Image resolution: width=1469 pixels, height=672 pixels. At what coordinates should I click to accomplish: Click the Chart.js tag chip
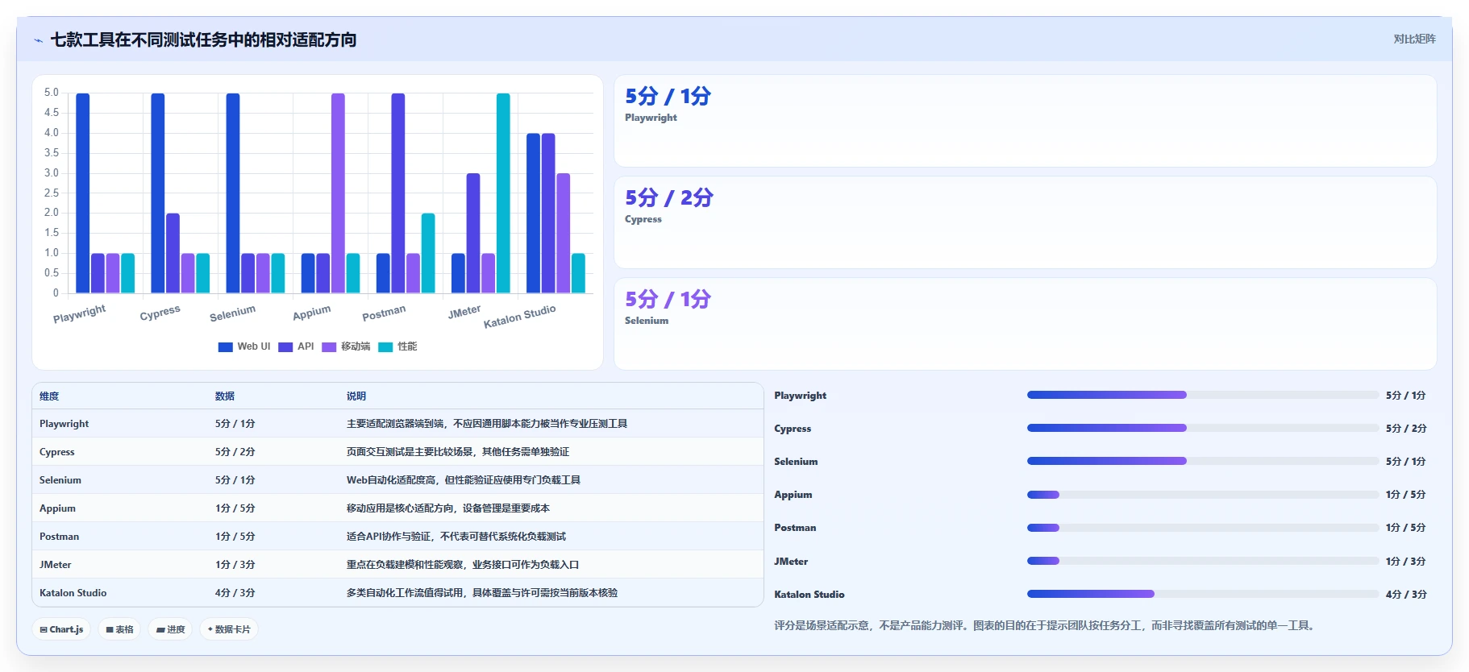pyautogui.click(x=61, y=629)
